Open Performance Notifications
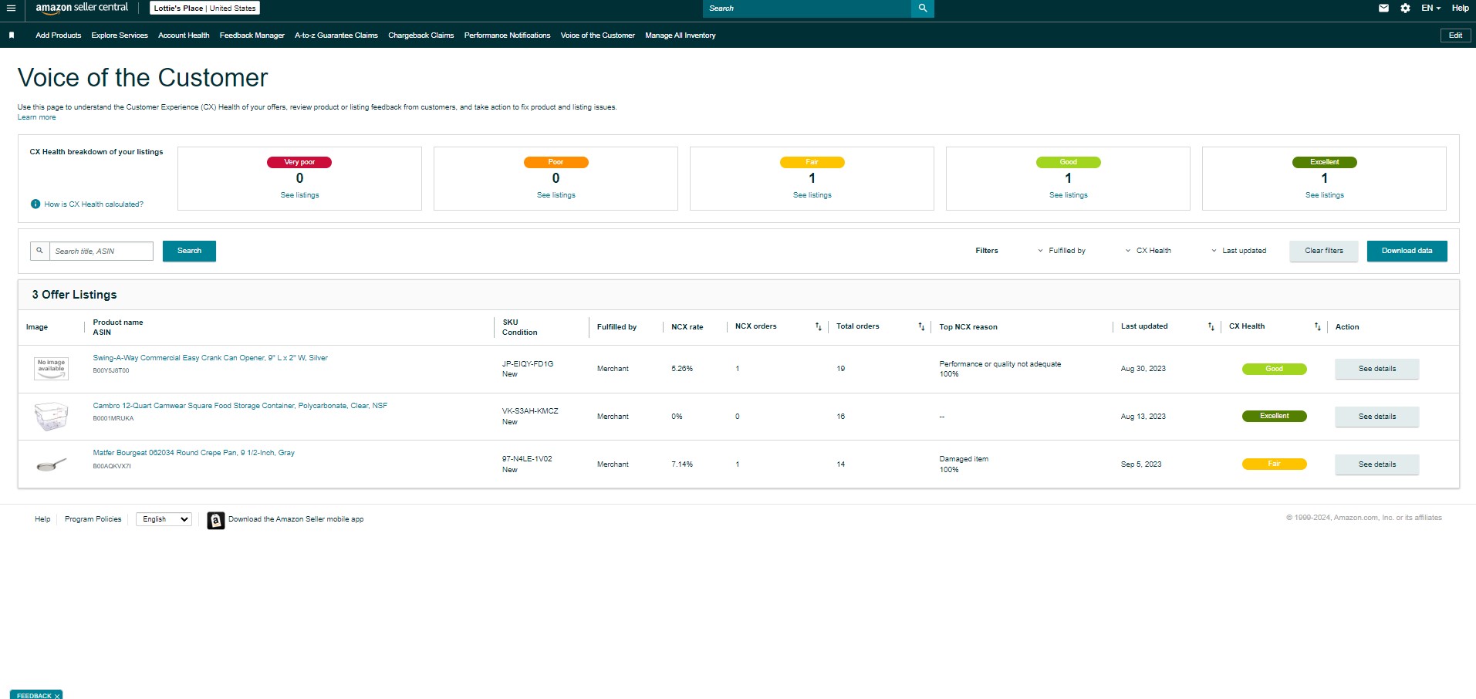This screenshot has width=1476, height=699. pos(507,35)
